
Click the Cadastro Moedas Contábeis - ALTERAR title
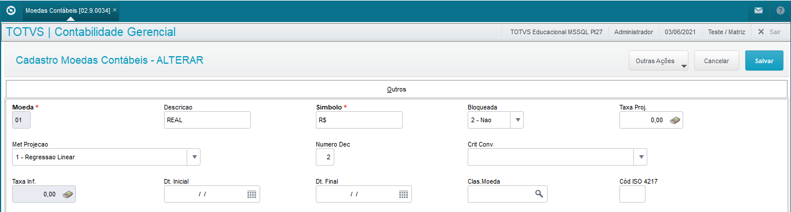pyautogui.click(x=110, y=60)
